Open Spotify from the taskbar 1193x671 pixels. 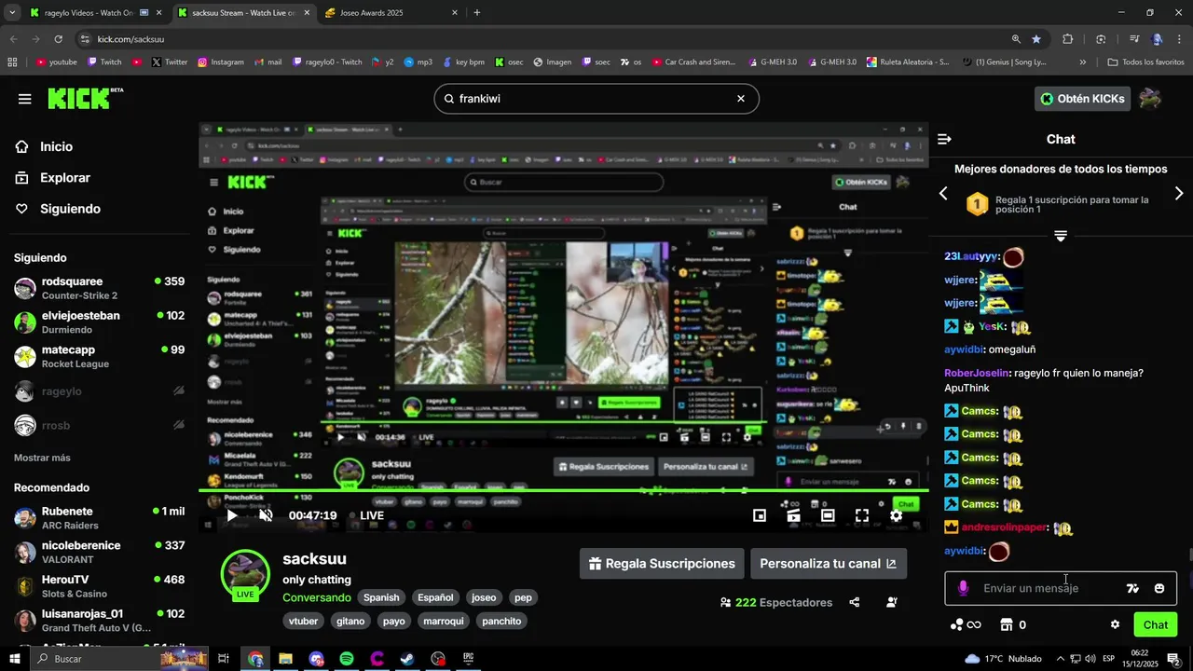coord(346,659)
